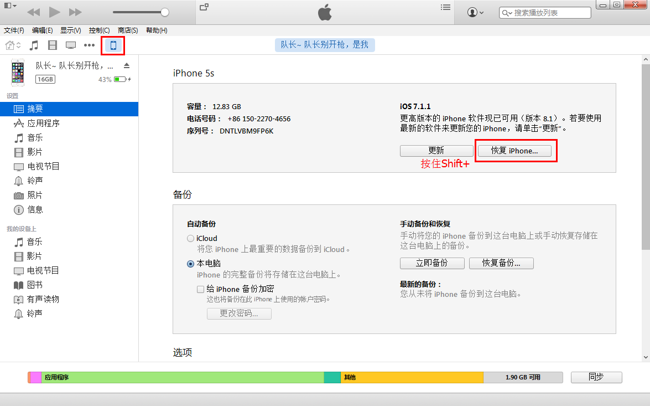
Task: Open the 控制(C) menu
Action: pos(99,30)
